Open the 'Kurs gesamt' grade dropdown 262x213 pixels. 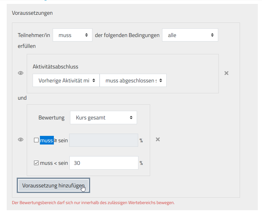104,118
